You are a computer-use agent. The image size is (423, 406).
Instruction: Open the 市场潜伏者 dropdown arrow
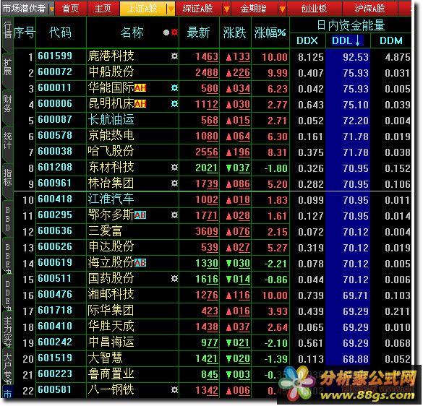(x=51, y=9)
